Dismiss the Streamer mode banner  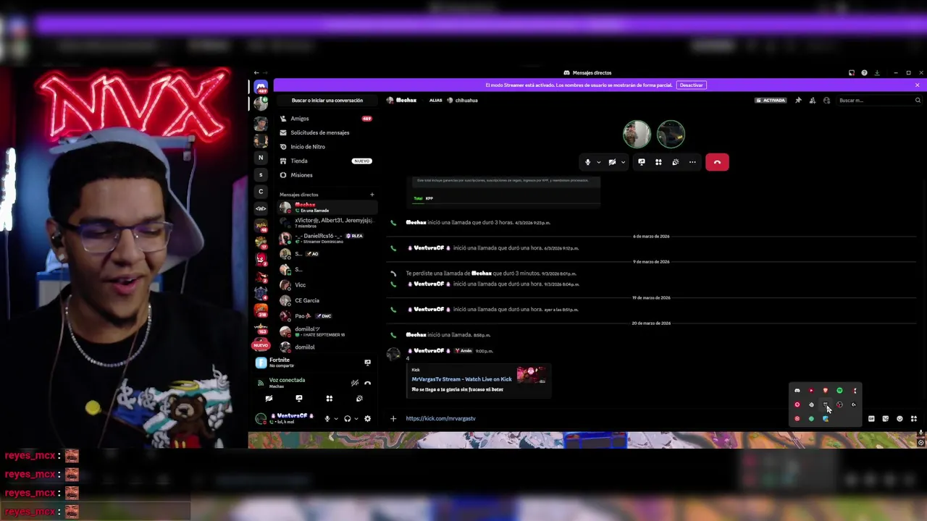(917, 85)
